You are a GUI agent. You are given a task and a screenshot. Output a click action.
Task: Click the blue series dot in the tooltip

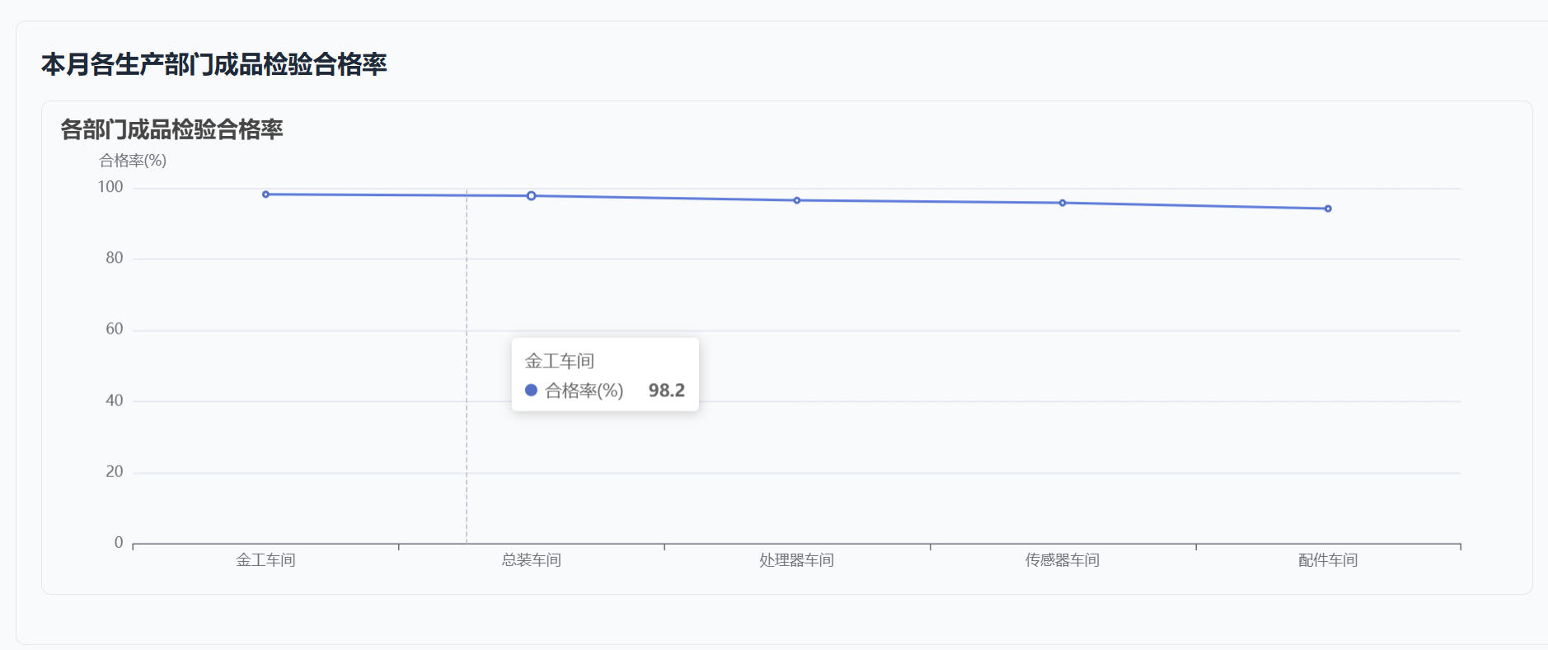[x=532, y=390]
